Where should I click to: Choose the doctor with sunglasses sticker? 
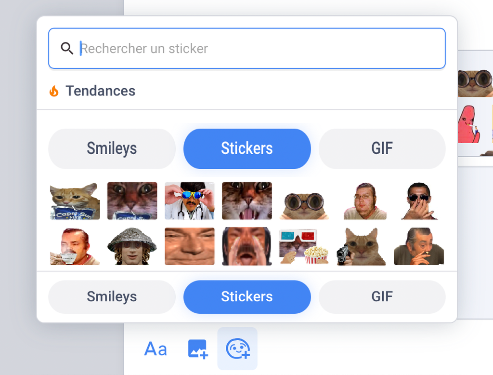[190, 201]
